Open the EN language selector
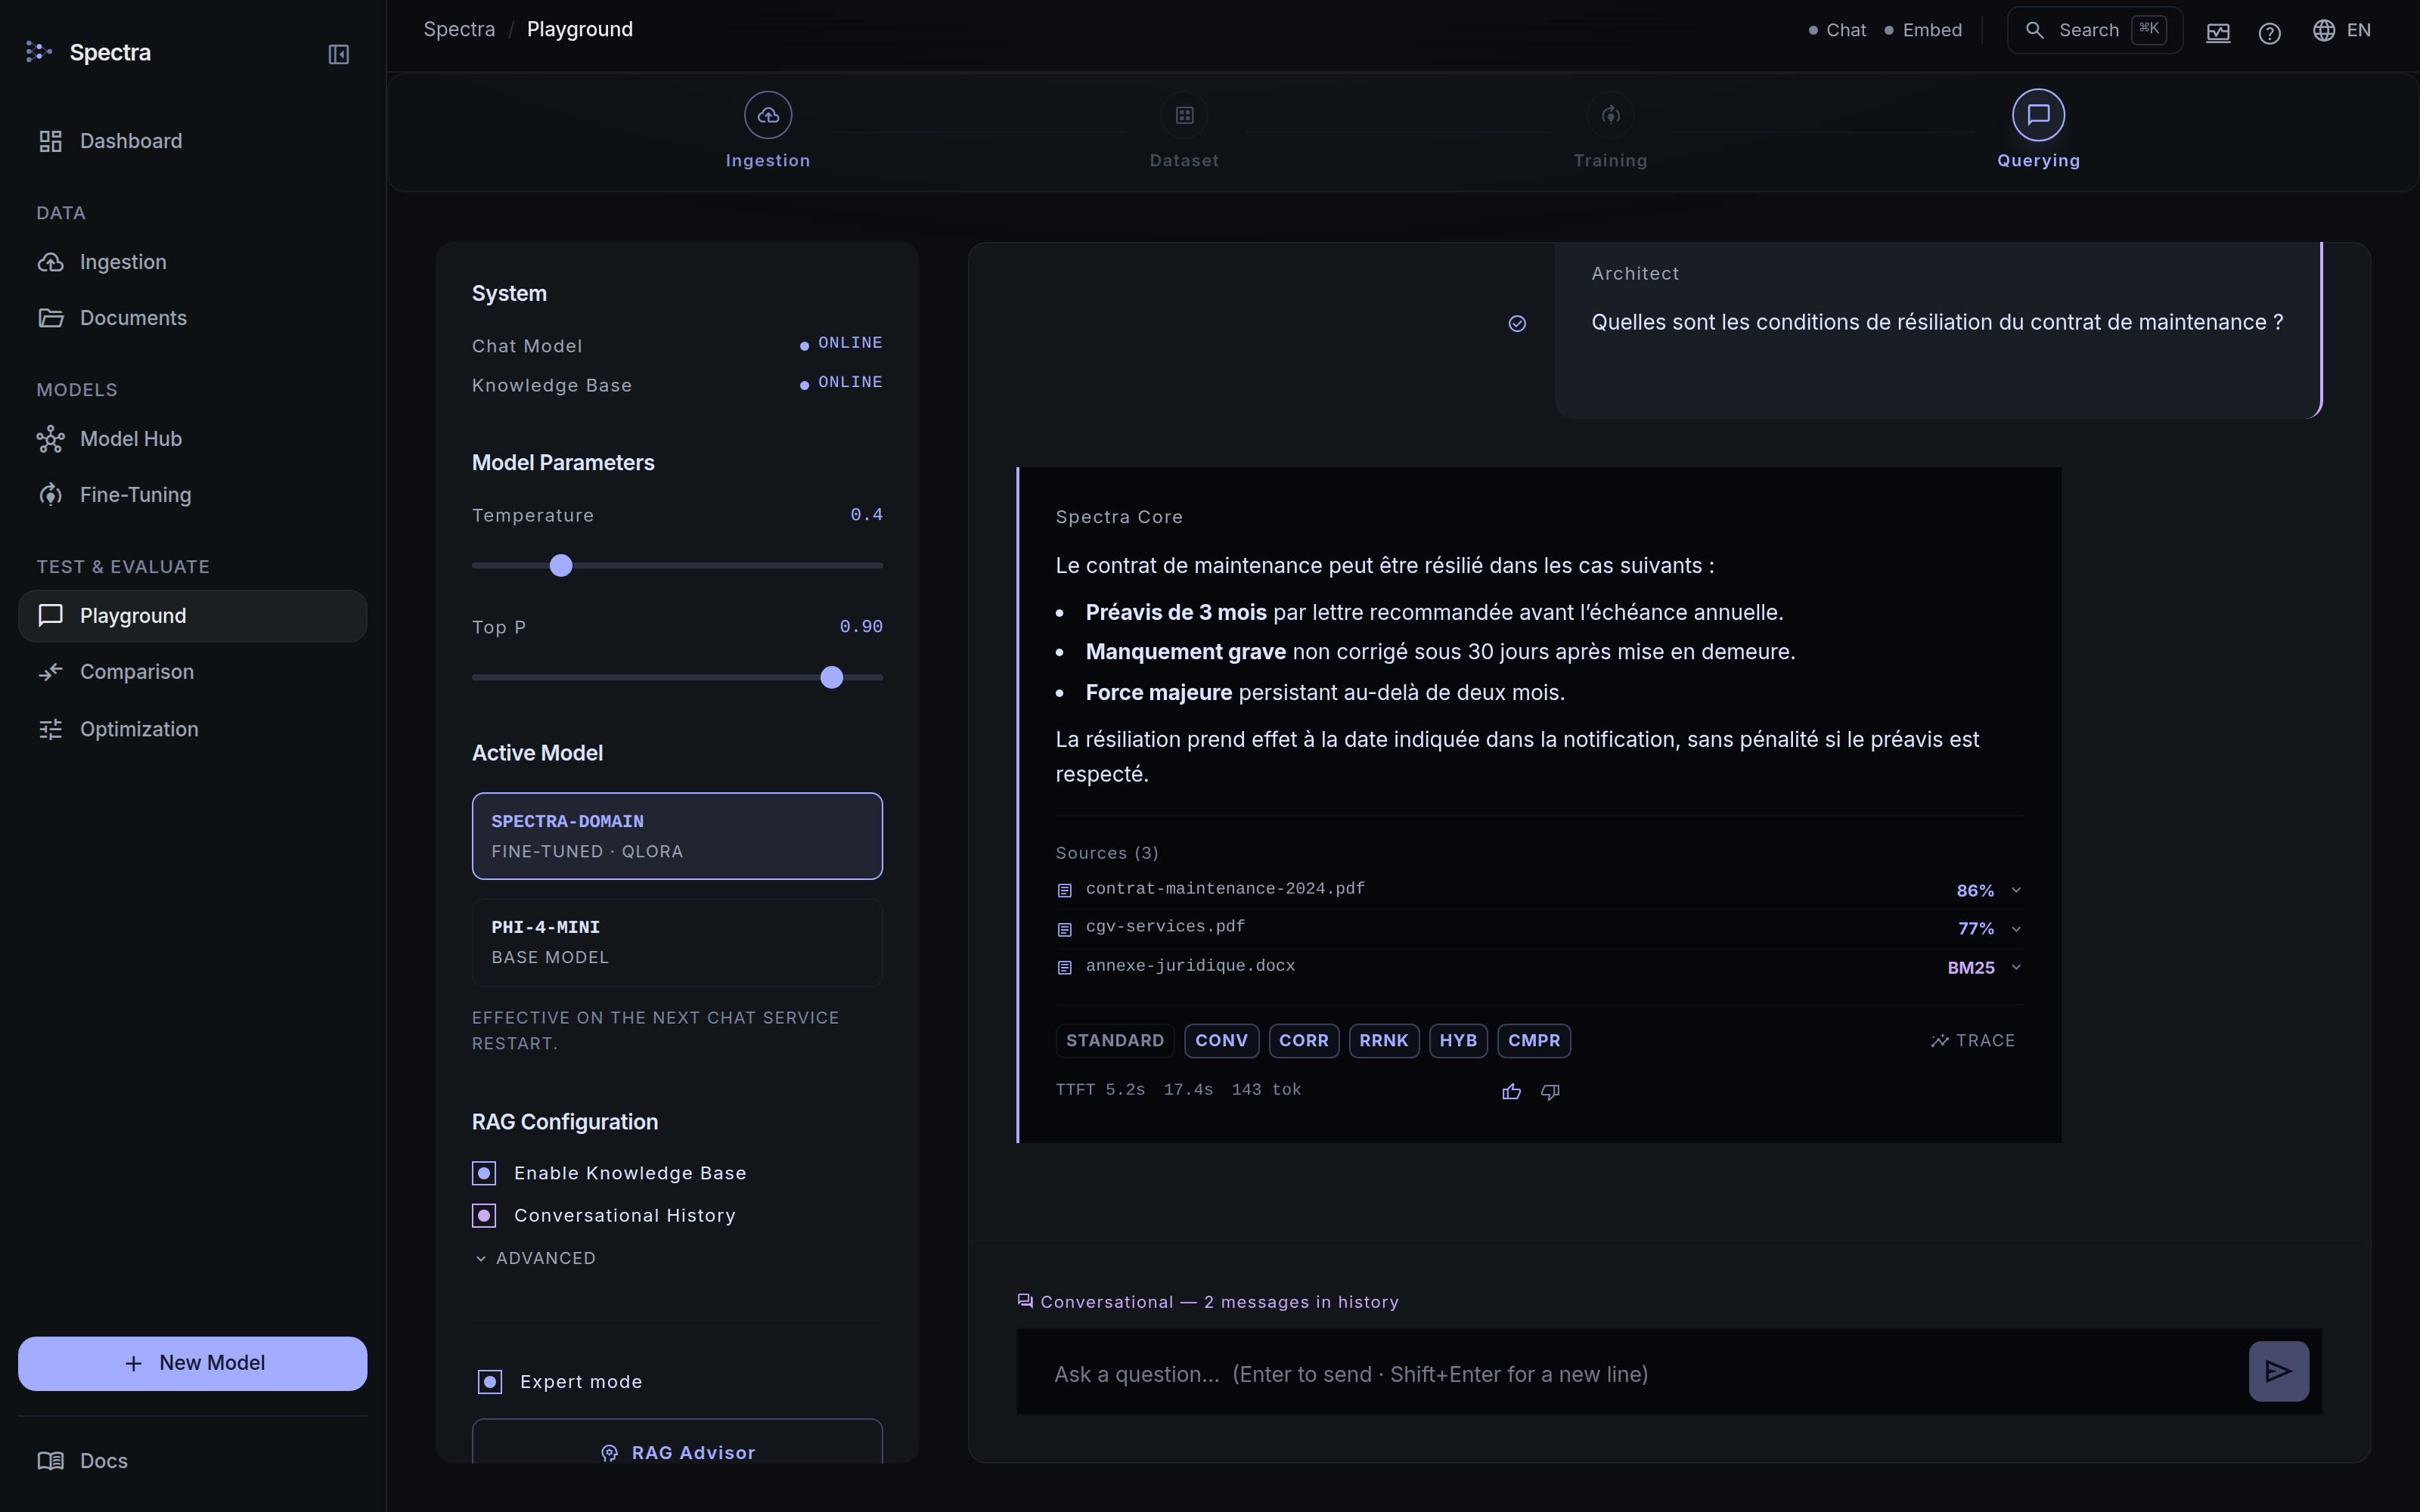The width and height of the screenshot is (2420, 1512). click(2342, 30)
